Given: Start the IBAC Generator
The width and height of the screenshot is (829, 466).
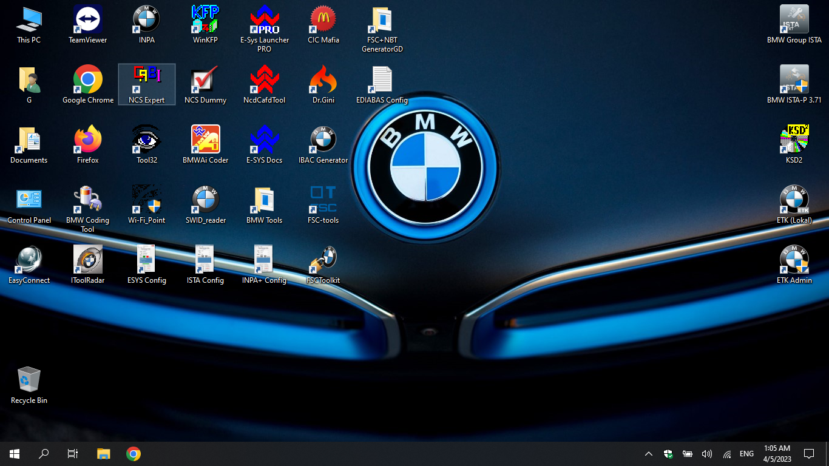Looking at the screenshot, I should (323, 138).
